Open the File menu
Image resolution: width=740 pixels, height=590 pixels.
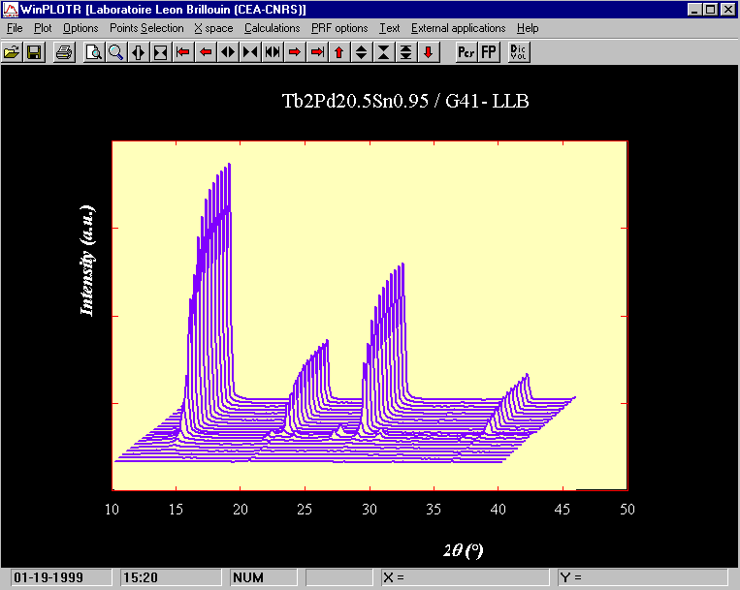15,28
